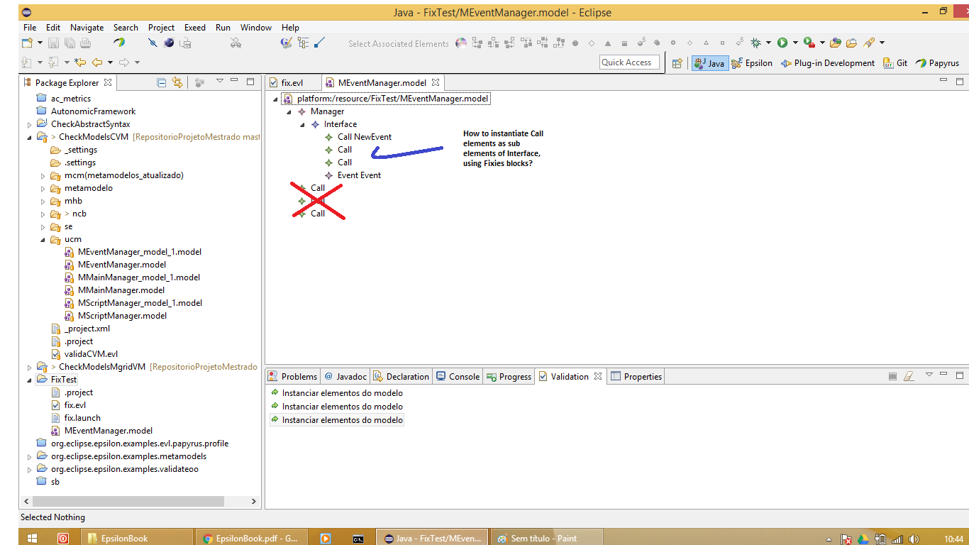Click the eraser icon in Validation view toolbar
Viewport: 969px width, 545px height.
[909, 377]
